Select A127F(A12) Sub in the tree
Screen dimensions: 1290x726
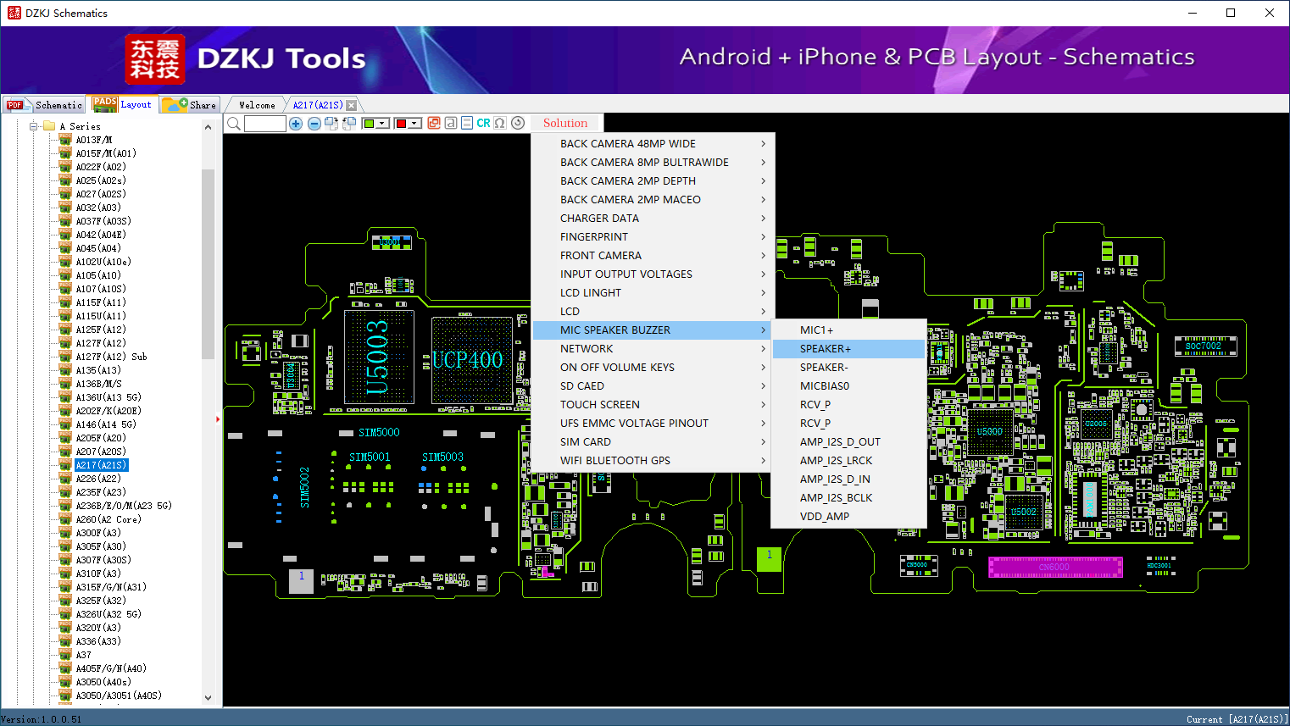coord(111,357)
